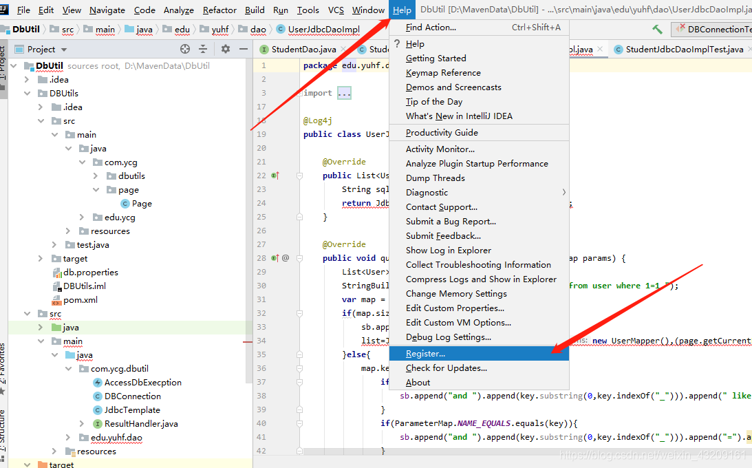Viewport: 752px width, 468px height.
Task: Open the VCS menu
Action: [336, 10]
